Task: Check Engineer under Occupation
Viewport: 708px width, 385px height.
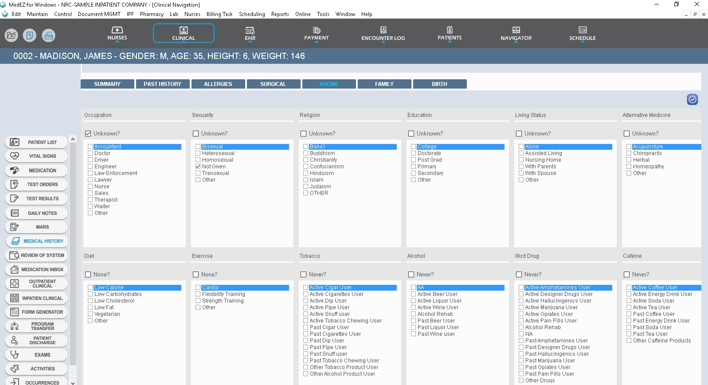Action: 90,167
